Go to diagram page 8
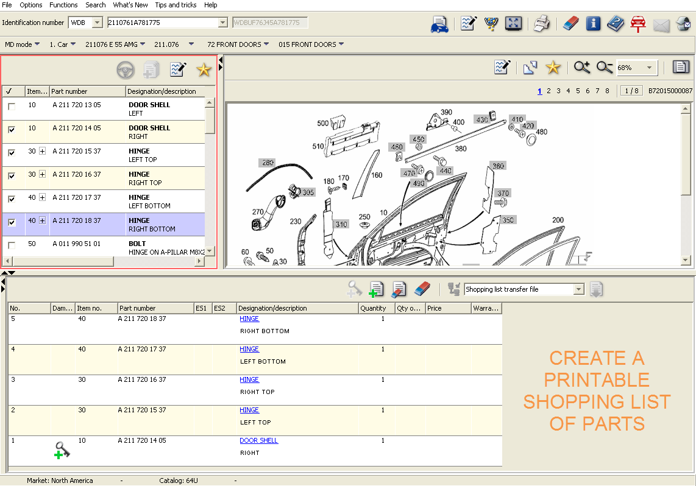This screenshot has width=696, height=486. 607,91
